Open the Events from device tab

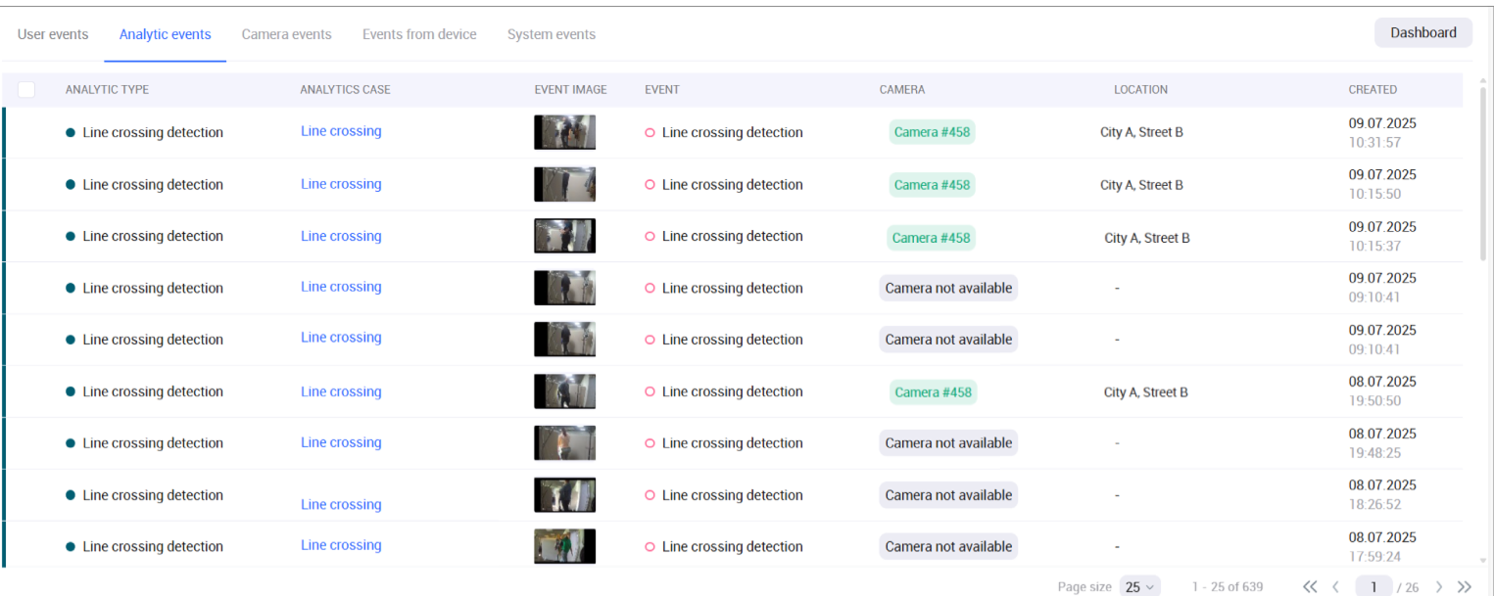pos(419,34)
